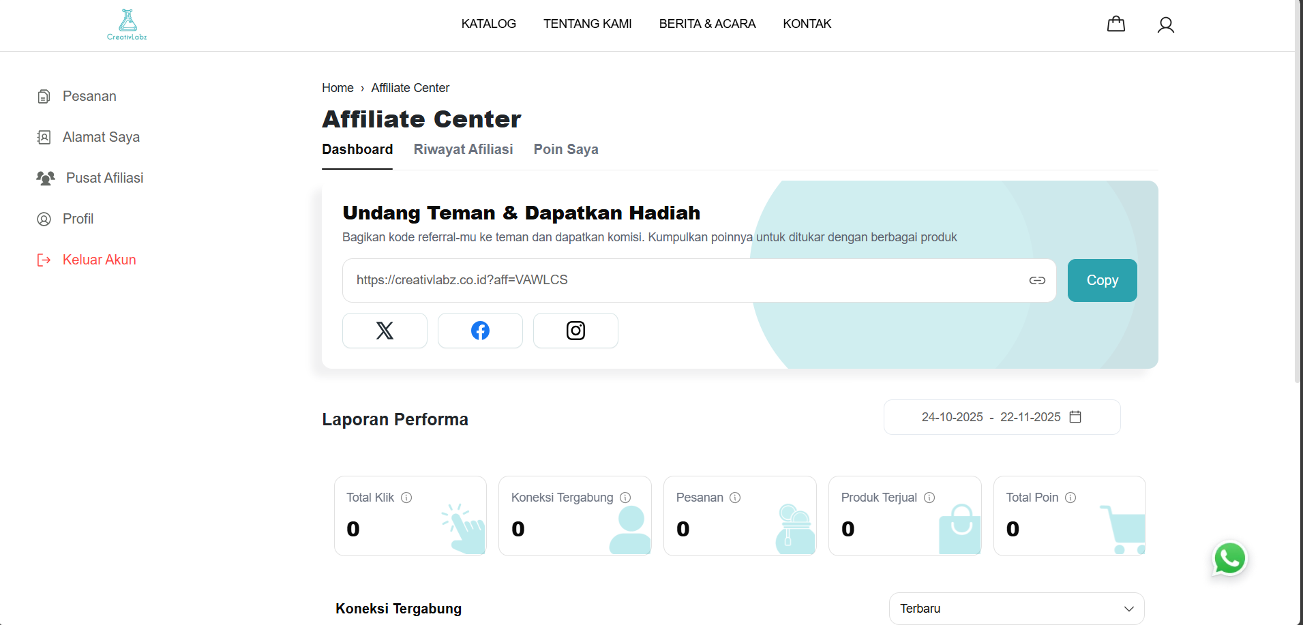The height and width of the screenshot is (625, 1303).
Task: Click the Pusat Afiliasi people icon
Action: click(x=45, y=178)
